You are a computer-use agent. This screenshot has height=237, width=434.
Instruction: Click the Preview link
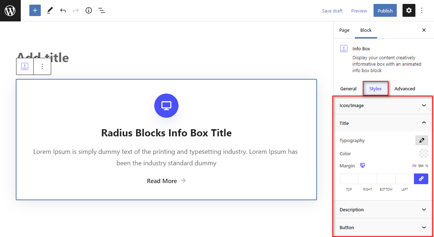(x=359, y=11)
